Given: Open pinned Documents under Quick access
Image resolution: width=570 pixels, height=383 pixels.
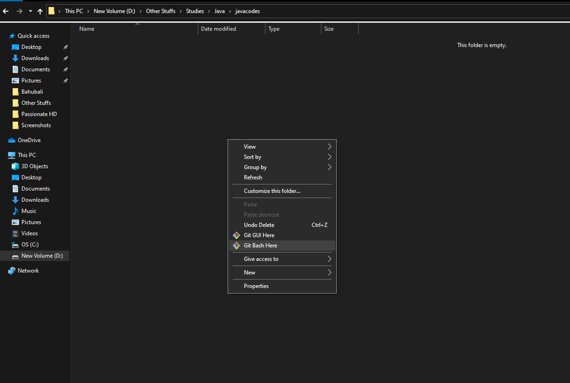Looking at the screenshot, I should pyautogui.click(x=35, y=69).
